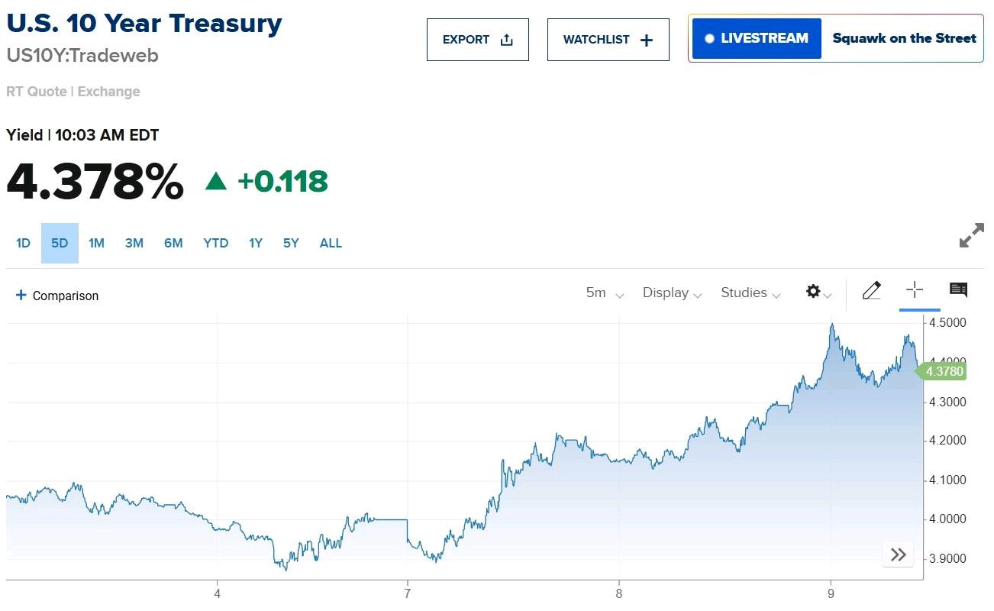Open the LIVESTREAM button
994x611 pixels.
tap(757, 38)
